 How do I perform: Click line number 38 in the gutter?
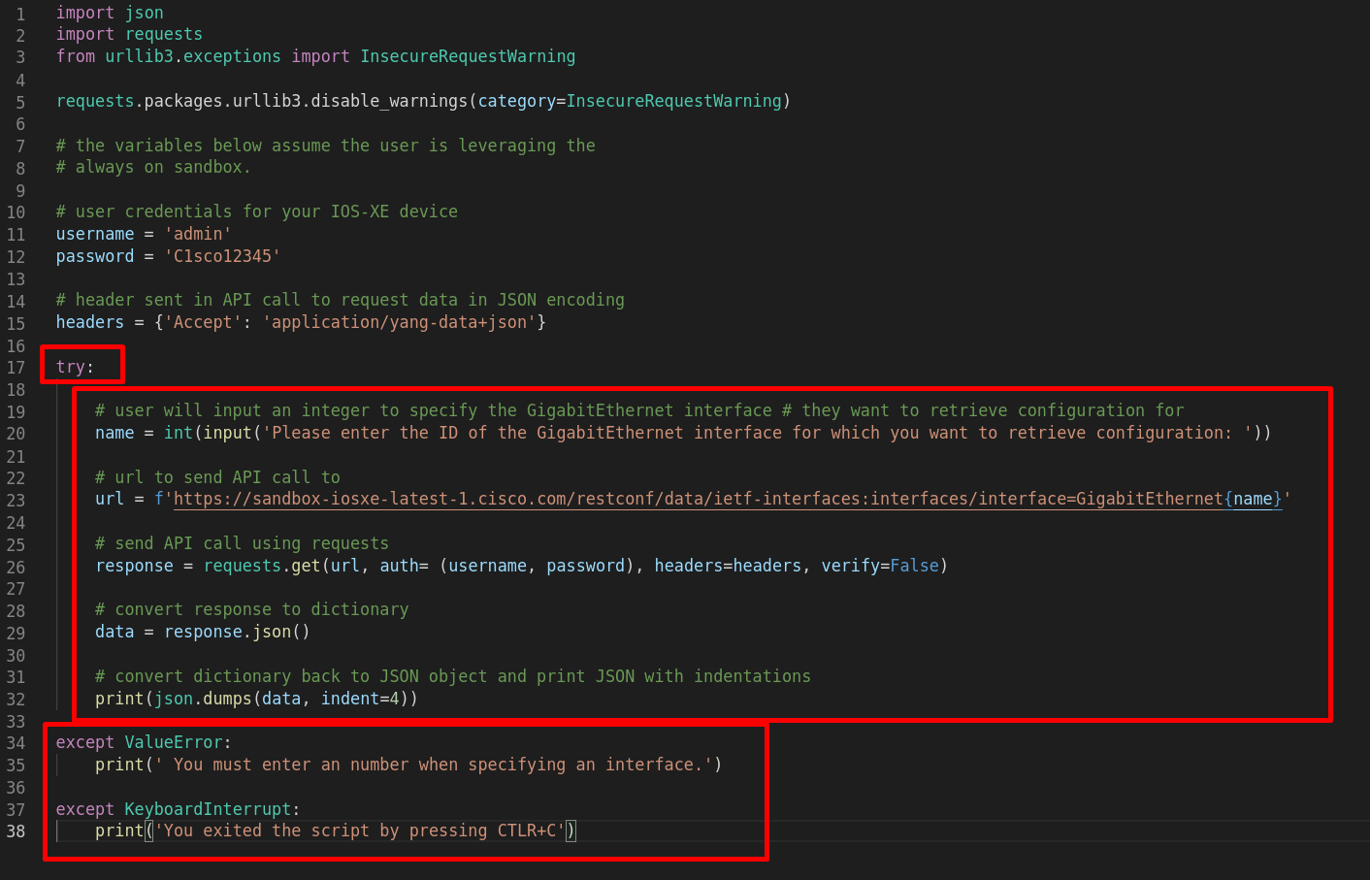16,831
